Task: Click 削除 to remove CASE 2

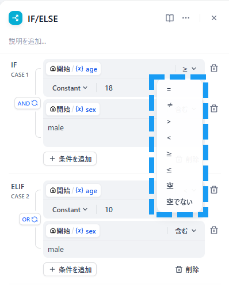Action: [187, 269]
